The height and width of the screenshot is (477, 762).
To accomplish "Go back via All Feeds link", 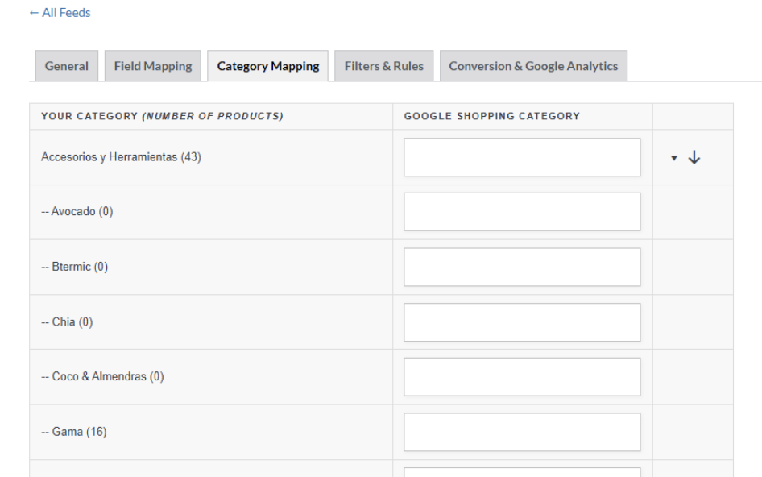I will coord(60,13).
